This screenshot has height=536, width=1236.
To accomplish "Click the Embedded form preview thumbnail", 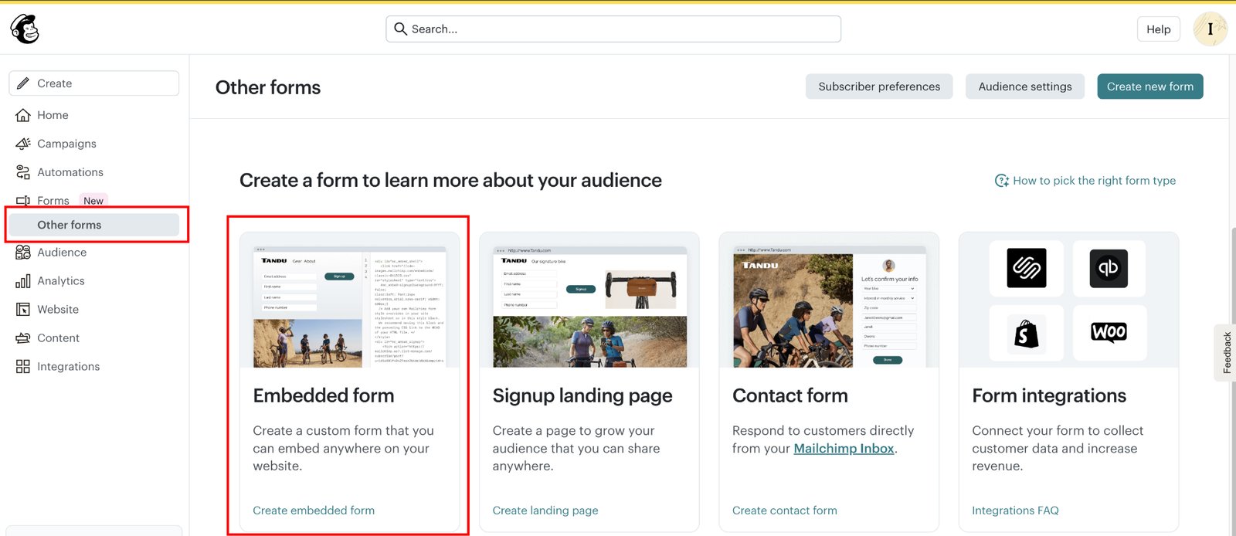I will (350, 307).
